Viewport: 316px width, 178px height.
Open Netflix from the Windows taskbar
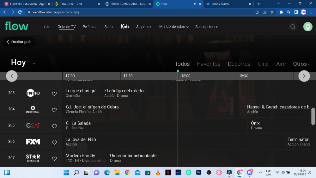point(168,172)
